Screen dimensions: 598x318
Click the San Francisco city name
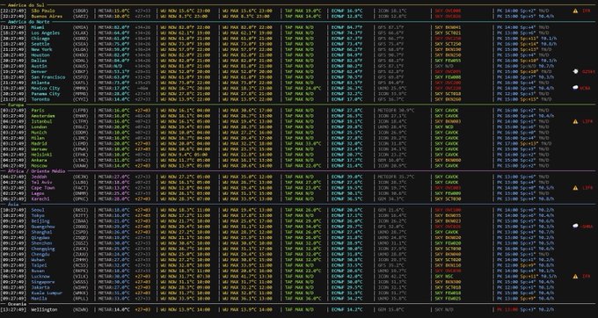tap(48, 77)
